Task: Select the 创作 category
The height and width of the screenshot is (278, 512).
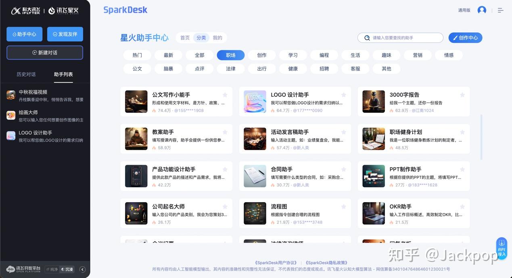Action: click(x=262, y=55)
